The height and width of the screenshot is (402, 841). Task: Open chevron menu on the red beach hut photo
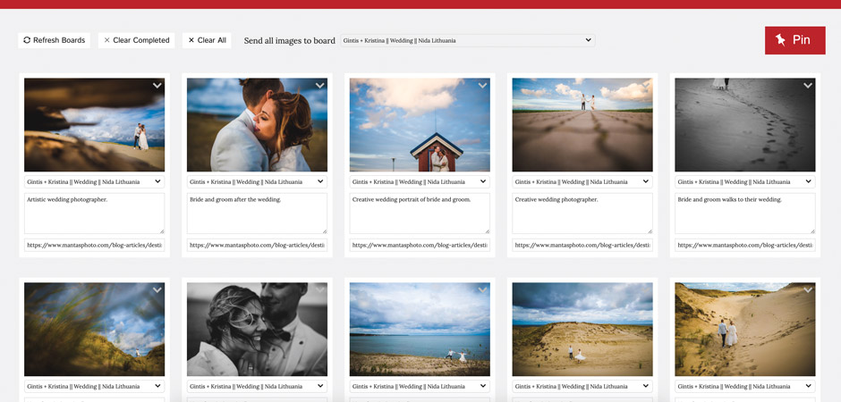(482, 86)
